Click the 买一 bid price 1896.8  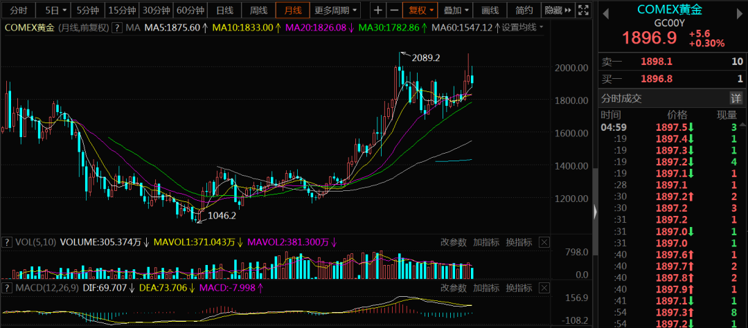pos(657,79)
